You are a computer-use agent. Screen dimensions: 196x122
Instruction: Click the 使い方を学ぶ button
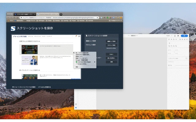[111, 58]
